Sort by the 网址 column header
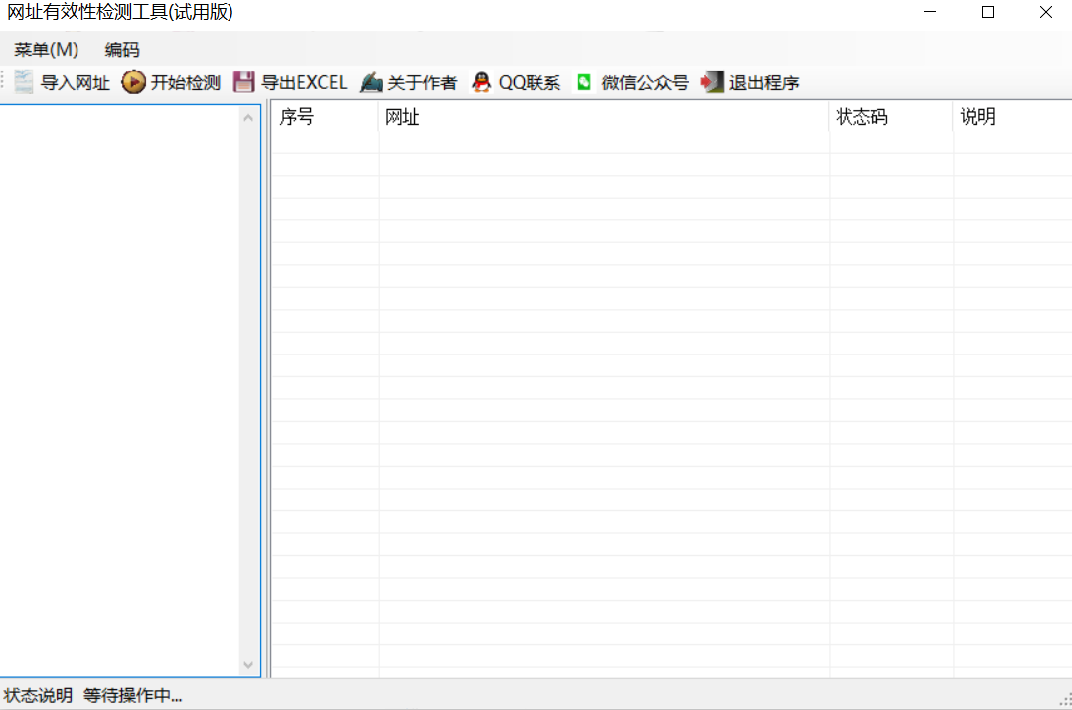1072x710 pixels. point(604,117)
